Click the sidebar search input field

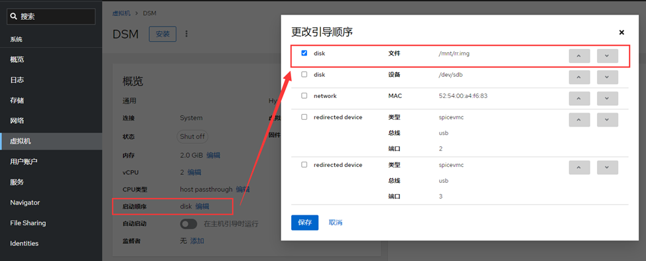(x=51, y=17)
